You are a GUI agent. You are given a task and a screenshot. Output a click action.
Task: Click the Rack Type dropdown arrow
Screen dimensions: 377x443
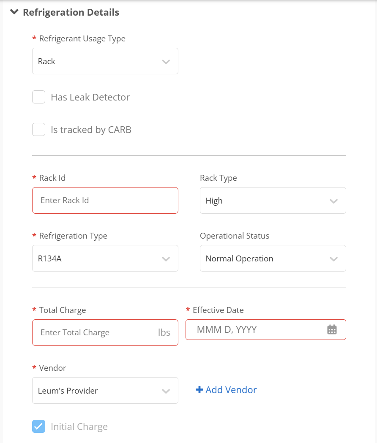coord(333,201)
